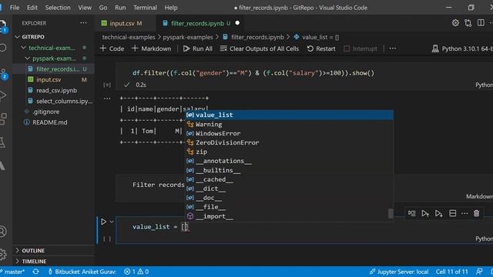Screen dimensions: 493x277
Task: Open notebook settings gear icon
Action: pyautogui.click(x=455, y=23)
